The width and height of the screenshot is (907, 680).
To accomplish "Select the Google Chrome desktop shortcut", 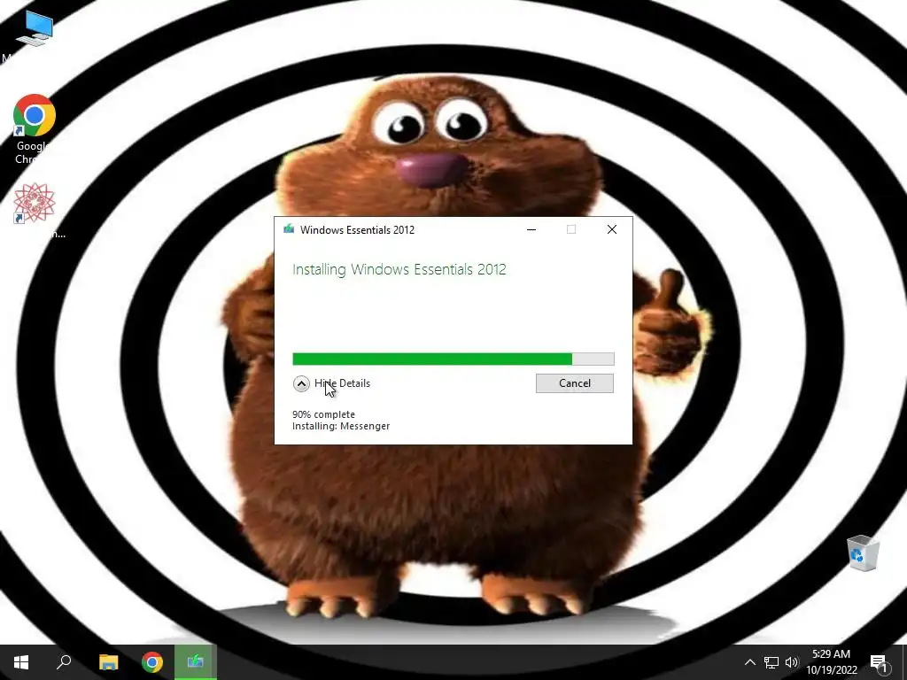I will click(x=34, y=129).
